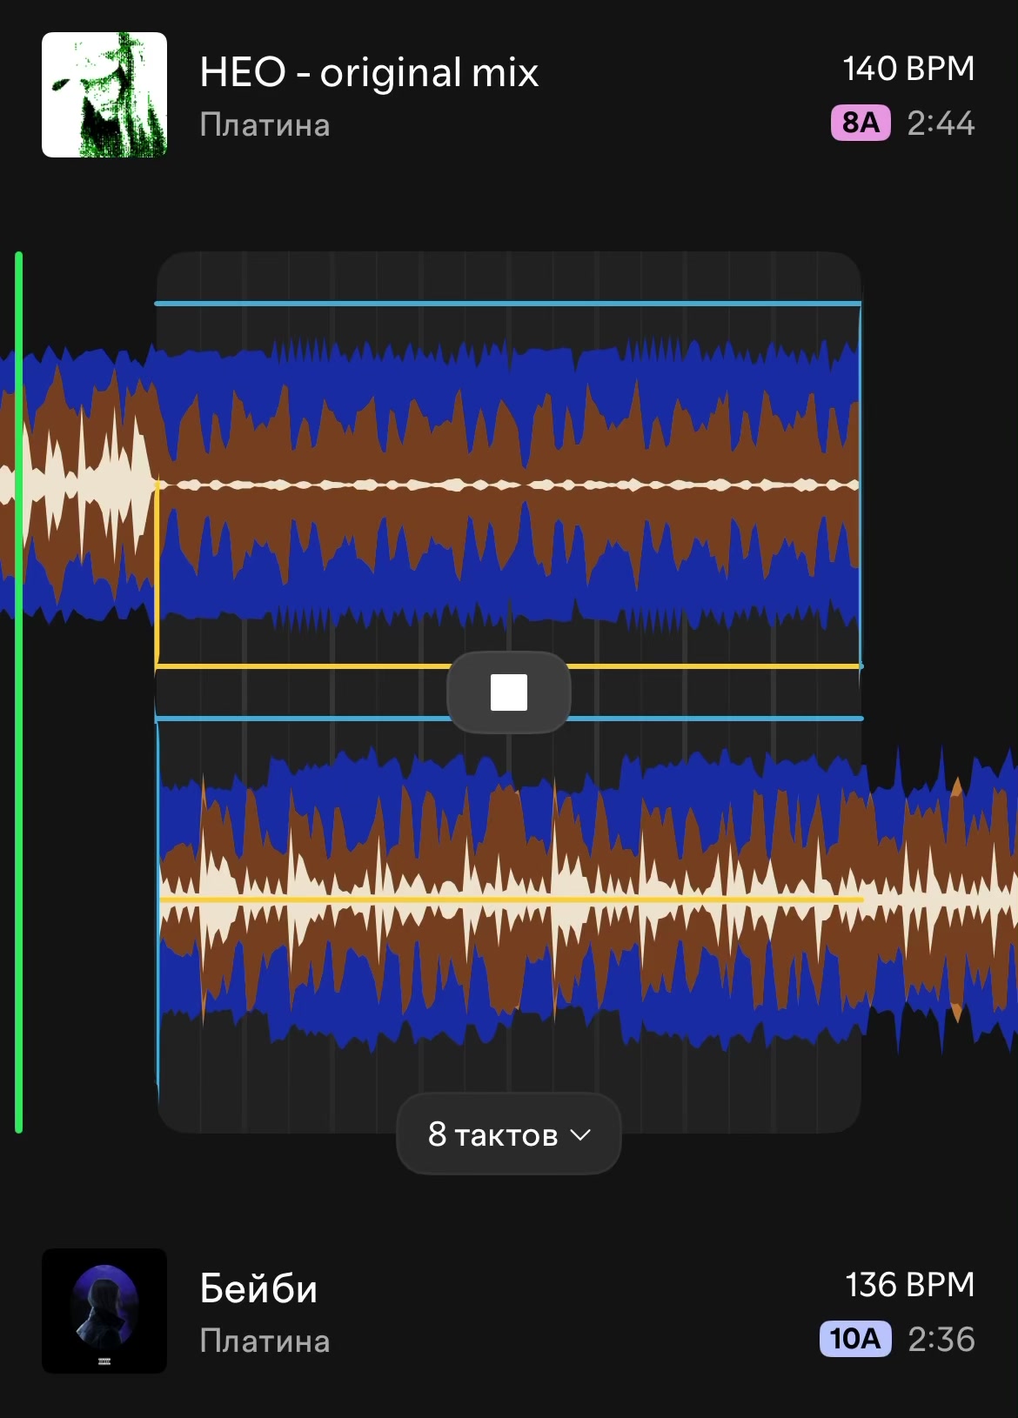The image size is (1018, 1418).
Task: Tap the HEO - original mix cover art
Action: coord(104,95)
